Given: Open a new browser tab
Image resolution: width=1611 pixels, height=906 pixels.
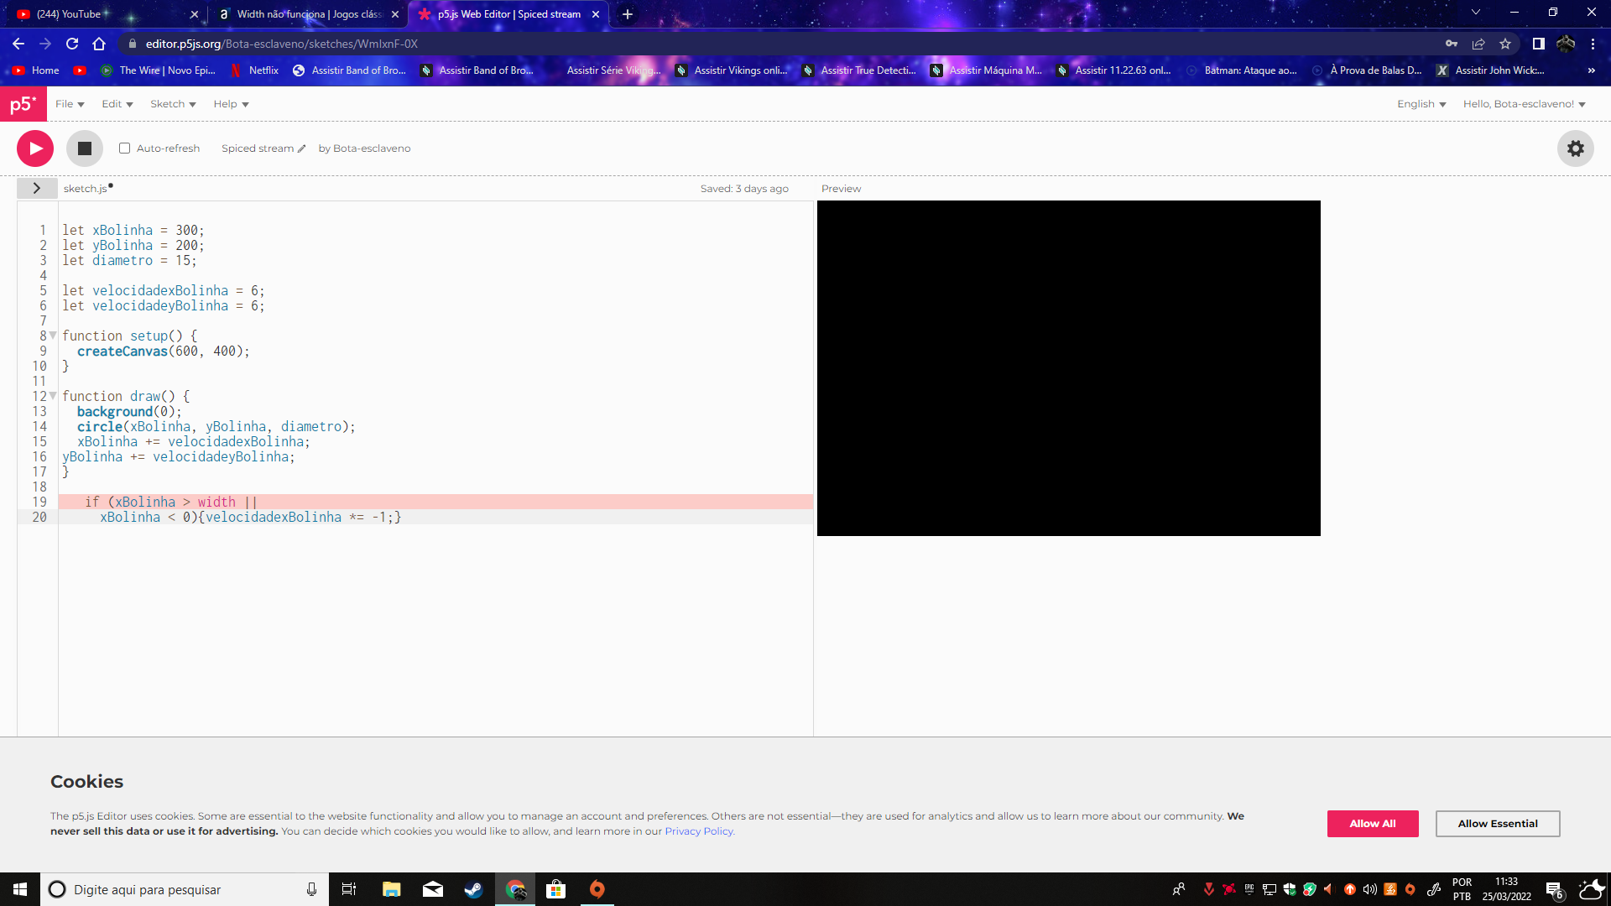Looking at the screenshot, I should click(628, 14).
